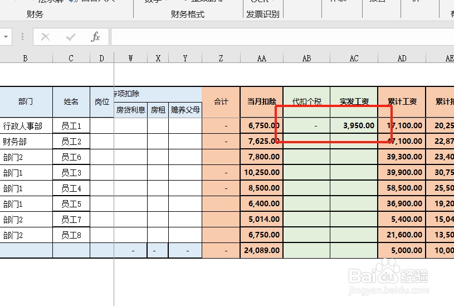Select column X header
454x306 pixels.
pos(158,58)
